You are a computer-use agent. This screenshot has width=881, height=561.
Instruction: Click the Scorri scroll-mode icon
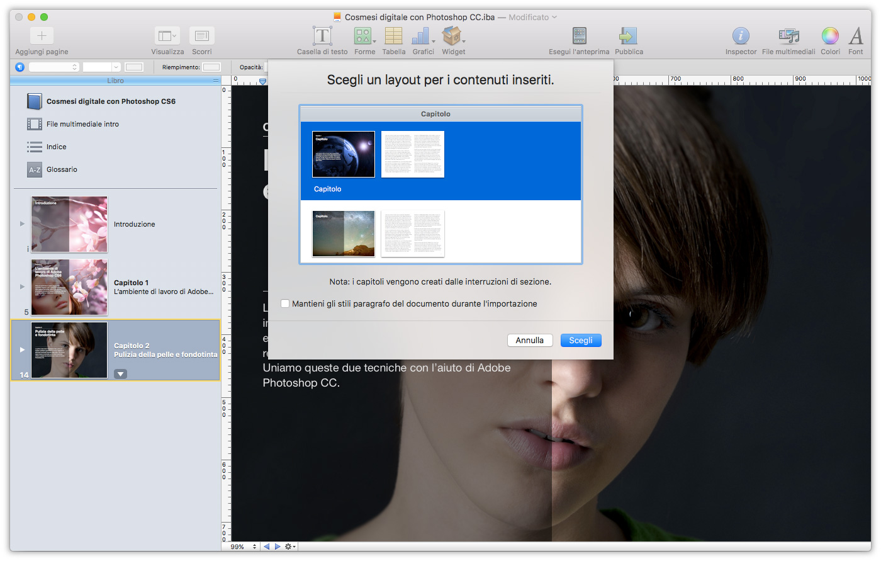click(202, 36)
